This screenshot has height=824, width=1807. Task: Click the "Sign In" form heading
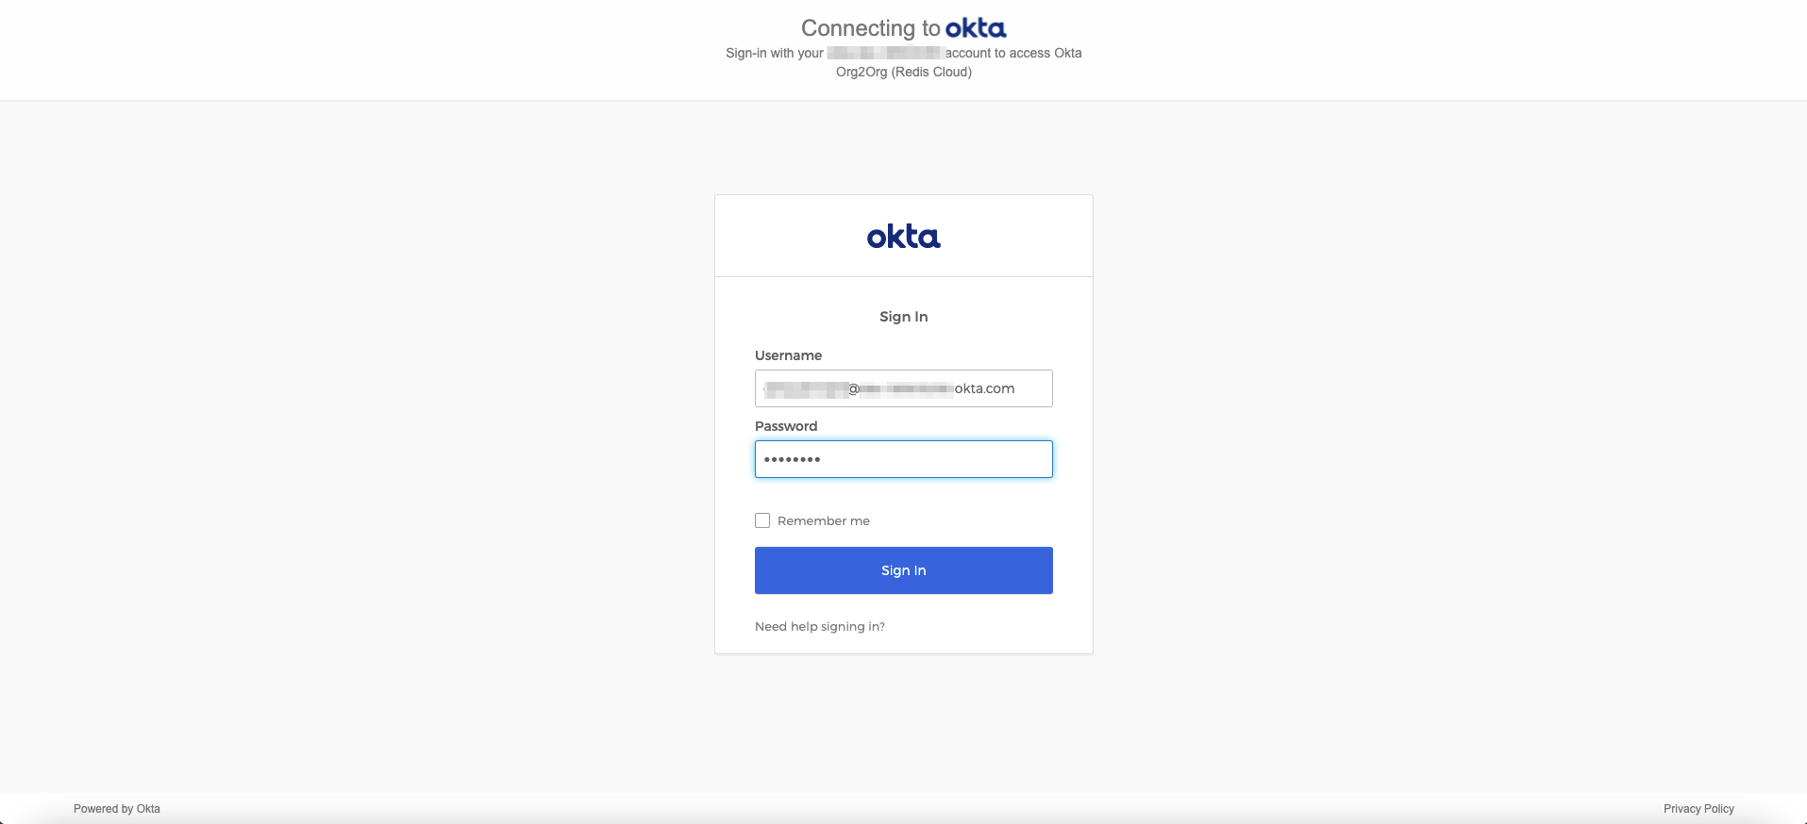pyautogui.click(x=903, y=317)
